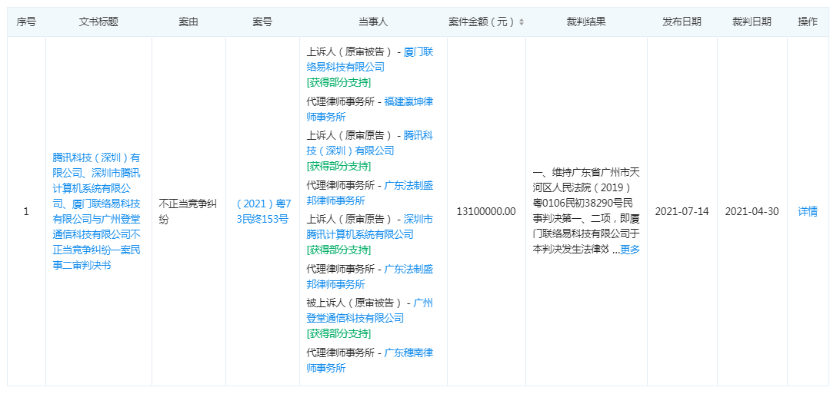Select the row number 1 cell
The width and height of the screenshot is (830, 394).
coord(26,211)
